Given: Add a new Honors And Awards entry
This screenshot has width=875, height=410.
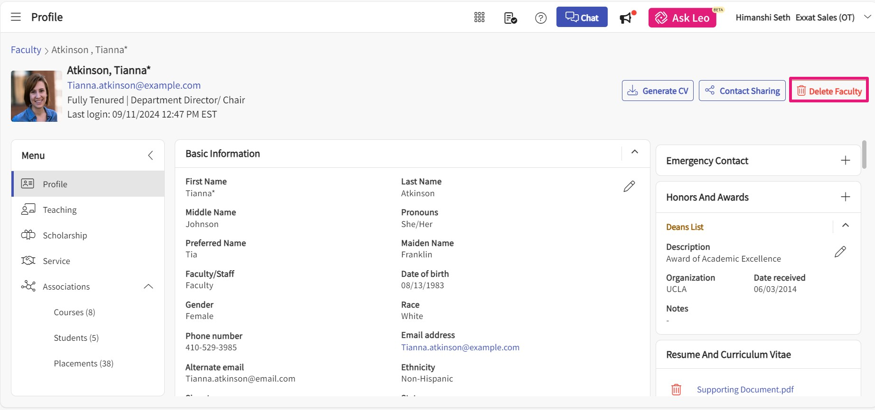Looking at the screenshot, I should [x=845, y=197].
